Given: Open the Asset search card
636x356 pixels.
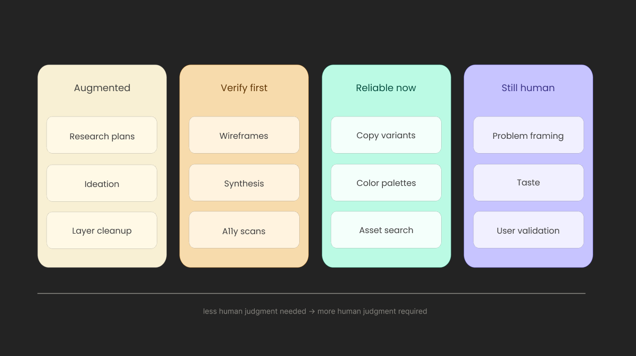Looking at the screenshot, I should [x=386, y=230].
